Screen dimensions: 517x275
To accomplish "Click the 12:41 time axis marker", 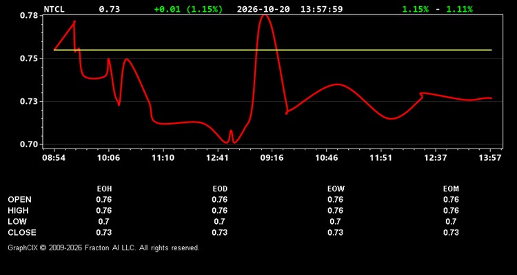I will (x=218, y=158).
